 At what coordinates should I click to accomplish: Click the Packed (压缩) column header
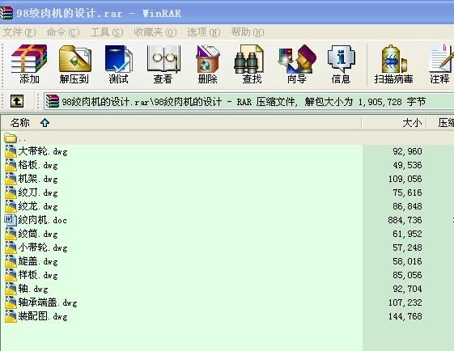[441, 123]
